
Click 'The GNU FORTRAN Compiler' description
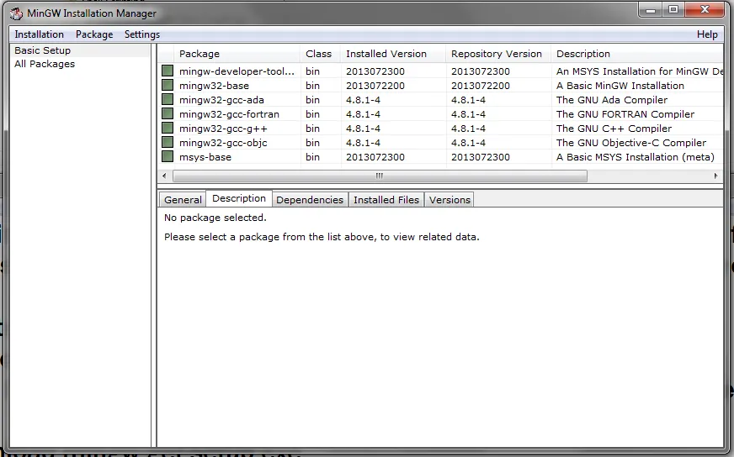pyautogui.click(x=625, y=114)
